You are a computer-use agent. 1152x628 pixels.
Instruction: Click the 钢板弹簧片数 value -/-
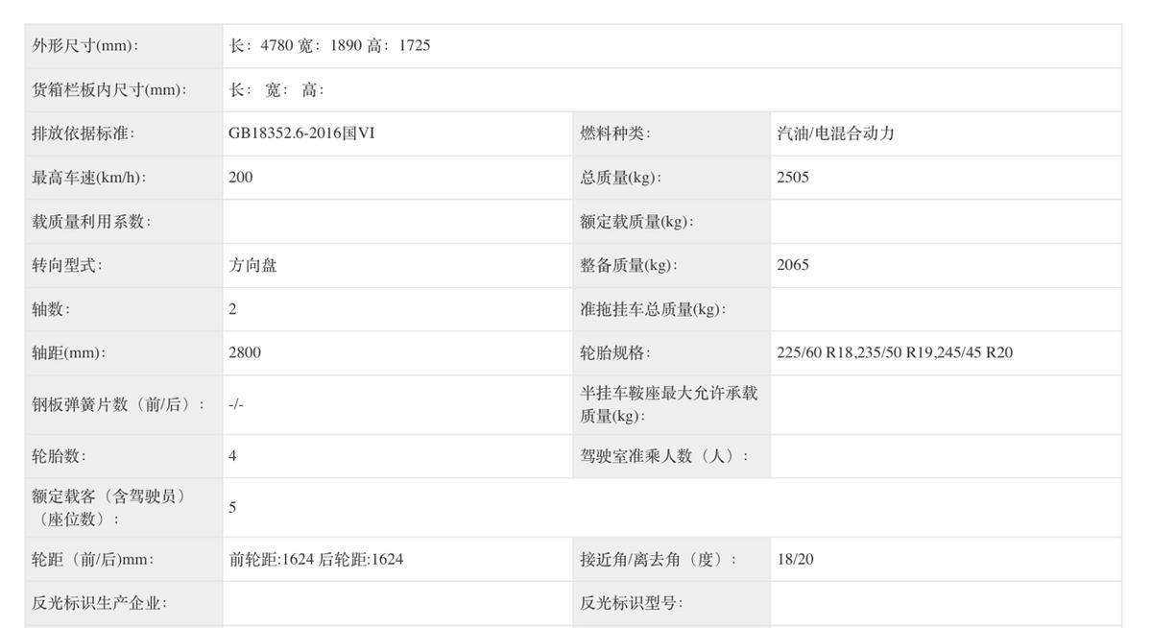coord(236,404)
